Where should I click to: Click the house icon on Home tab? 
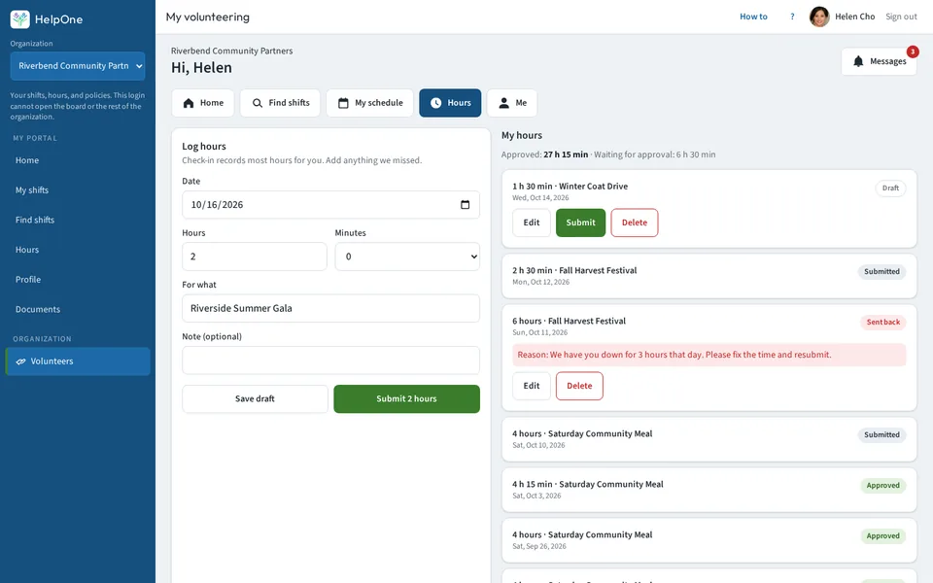click(189, 103)
